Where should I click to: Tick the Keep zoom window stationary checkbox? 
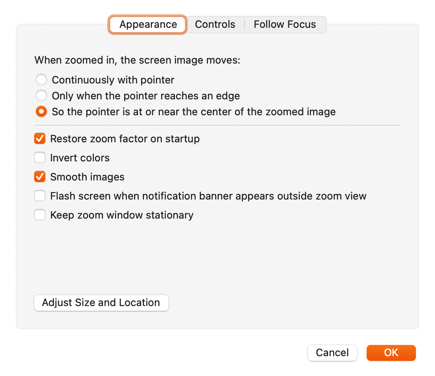pos(40,215)
